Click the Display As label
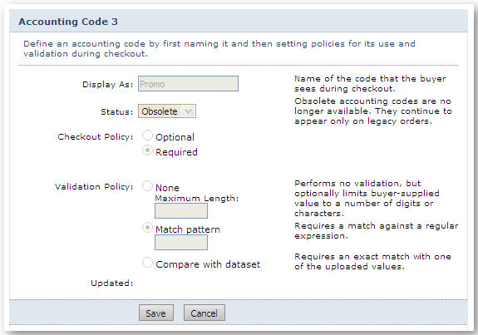478x335 pixels. point(108,85)
